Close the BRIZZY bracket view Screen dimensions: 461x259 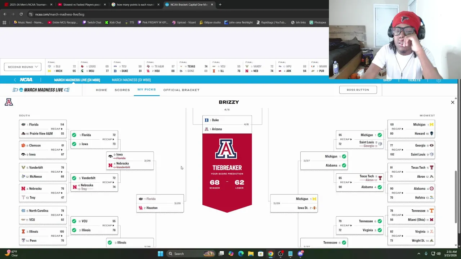(452, 103)
